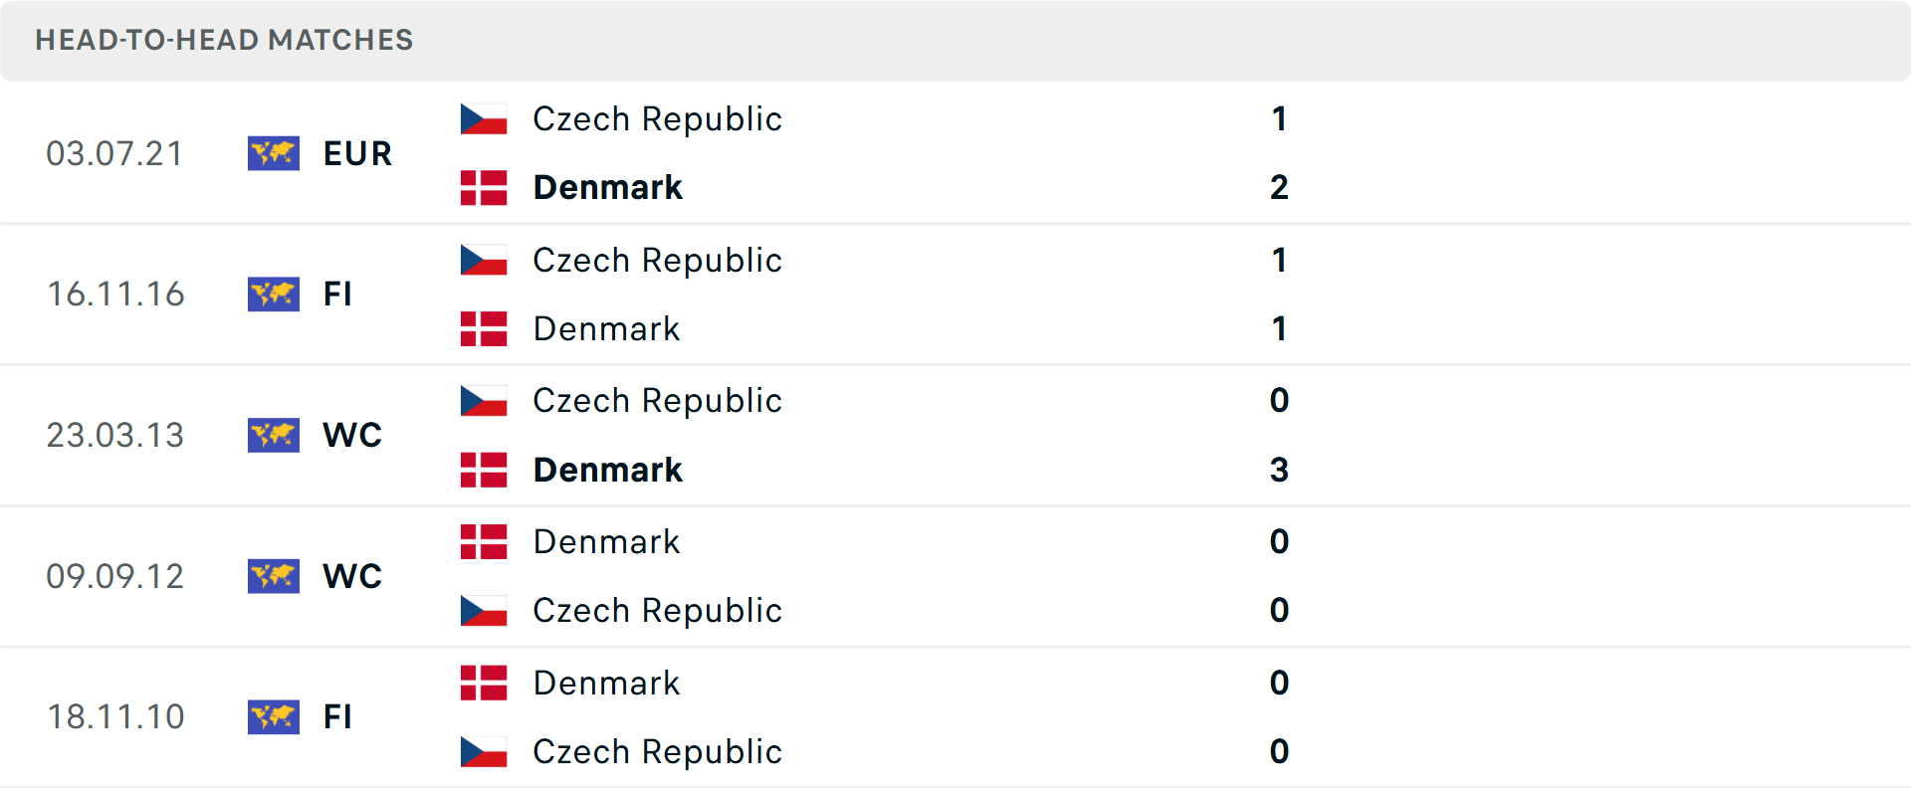The width and height of the screenshot is (1911, 788).
Task: Open Czech Republic in the 16.11.16 friendly
Action: click(x=657, y=261)
